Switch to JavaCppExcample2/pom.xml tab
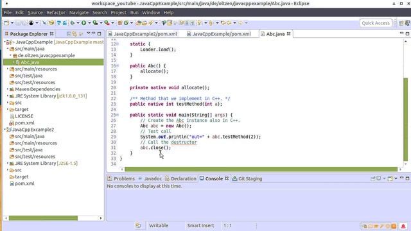Viewport: 411px width, 231px height. [x=143, y=34]
